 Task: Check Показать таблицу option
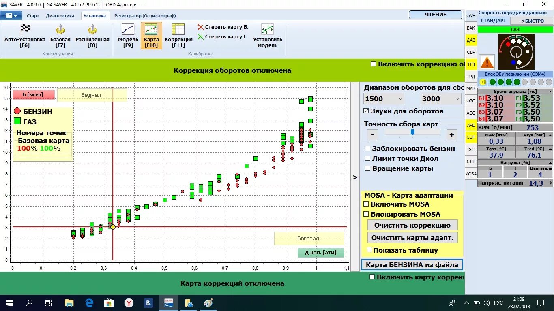coord(369,250)
